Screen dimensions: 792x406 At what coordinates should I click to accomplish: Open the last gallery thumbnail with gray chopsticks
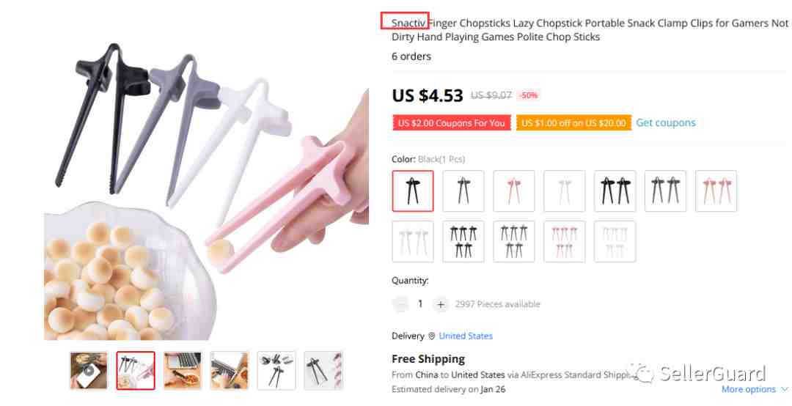click(324, 371)
